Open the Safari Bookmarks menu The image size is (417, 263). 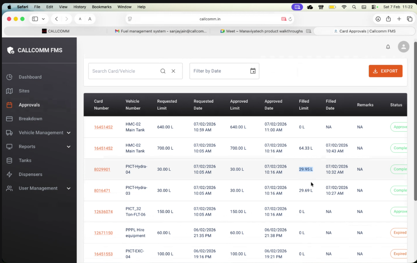click(x=101, y=6)
